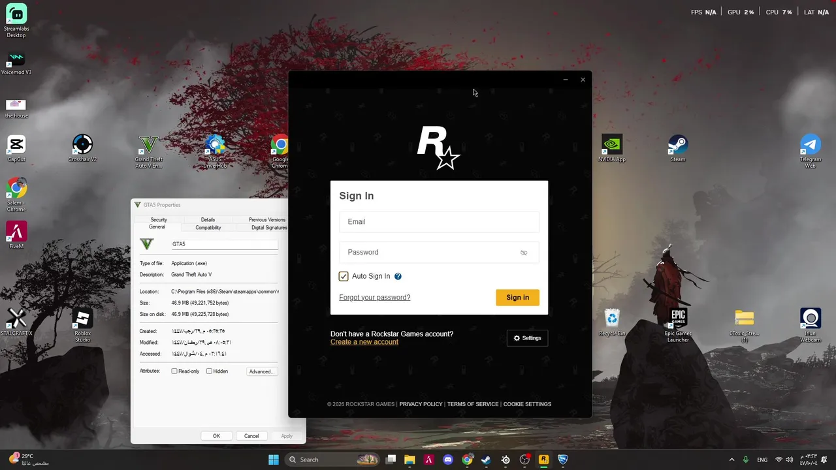This screenshot has width=836, height=470.
Task: Open Rockstar launcher Settings button
Action: coord(527,338)
